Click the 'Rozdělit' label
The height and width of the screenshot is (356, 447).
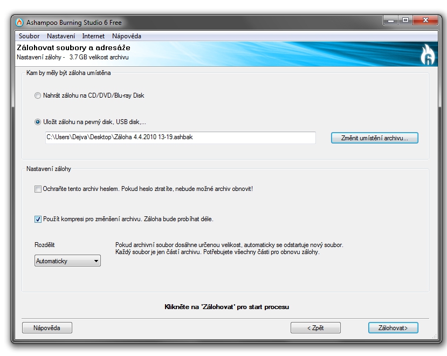(x=44, y=245)
